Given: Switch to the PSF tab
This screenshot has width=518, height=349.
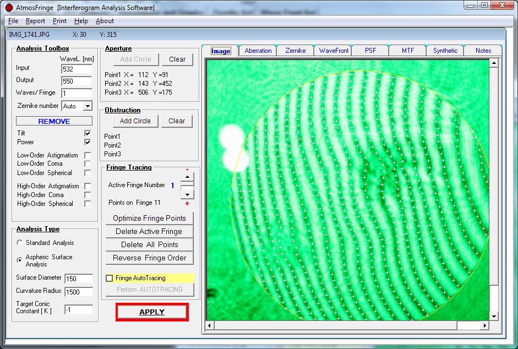Looking at the screenshot, I should pos(370,51).
